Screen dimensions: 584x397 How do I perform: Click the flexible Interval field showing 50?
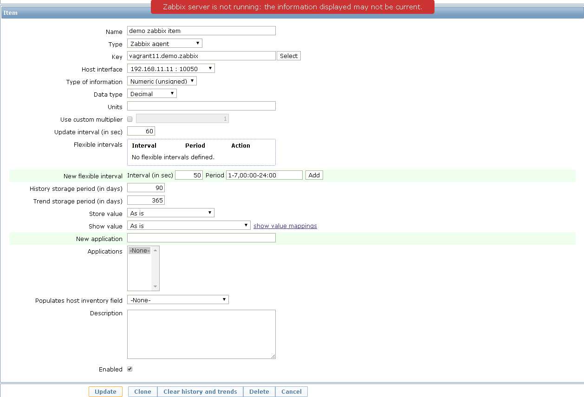tap(189, 175)
